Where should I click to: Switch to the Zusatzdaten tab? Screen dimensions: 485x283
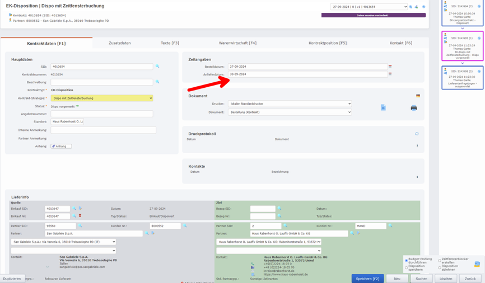(119, 43)
